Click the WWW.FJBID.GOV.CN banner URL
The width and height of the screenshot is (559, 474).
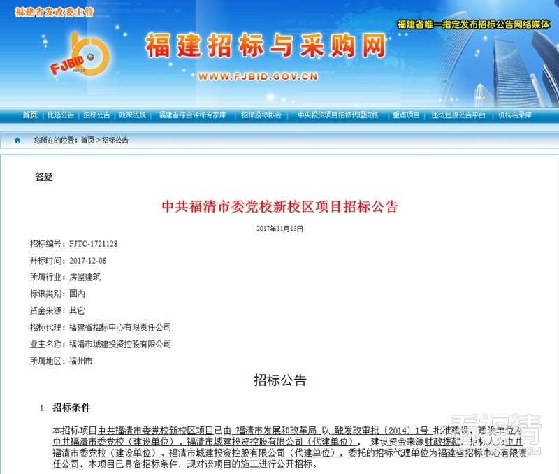(257, 77)
